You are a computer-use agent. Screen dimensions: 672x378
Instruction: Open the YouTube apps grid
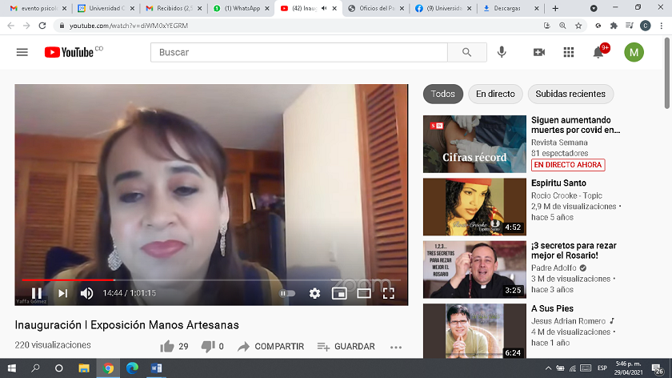coord(568,52)
